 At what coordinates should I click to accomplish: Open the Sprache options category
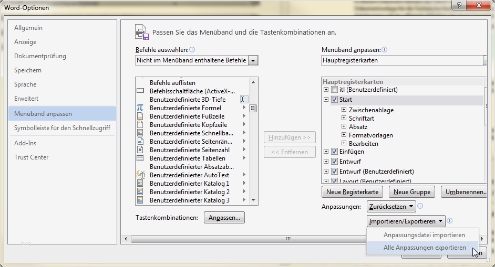(25, 84)
